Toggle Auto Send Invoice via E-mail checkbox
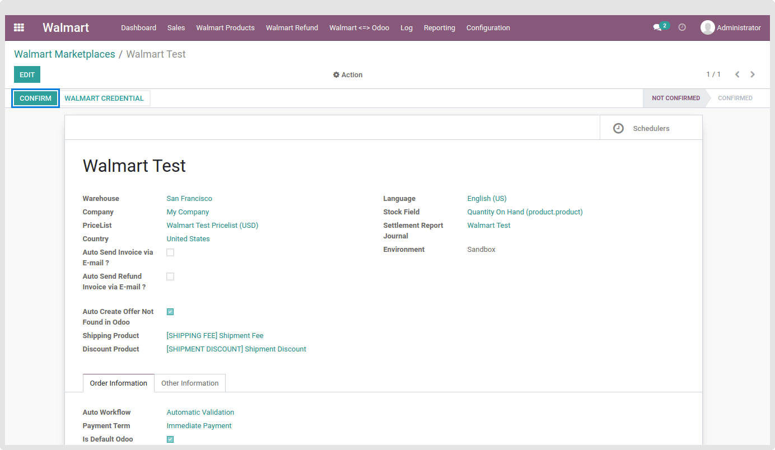 (x=170, y=252)
